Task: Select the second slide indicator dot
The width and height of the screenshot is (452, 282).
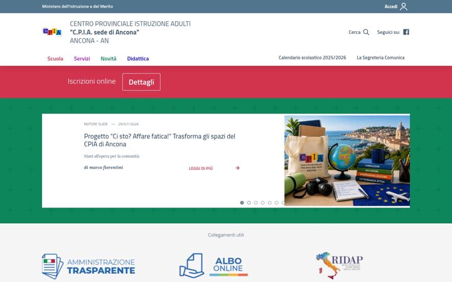Action: pos(249,202)
